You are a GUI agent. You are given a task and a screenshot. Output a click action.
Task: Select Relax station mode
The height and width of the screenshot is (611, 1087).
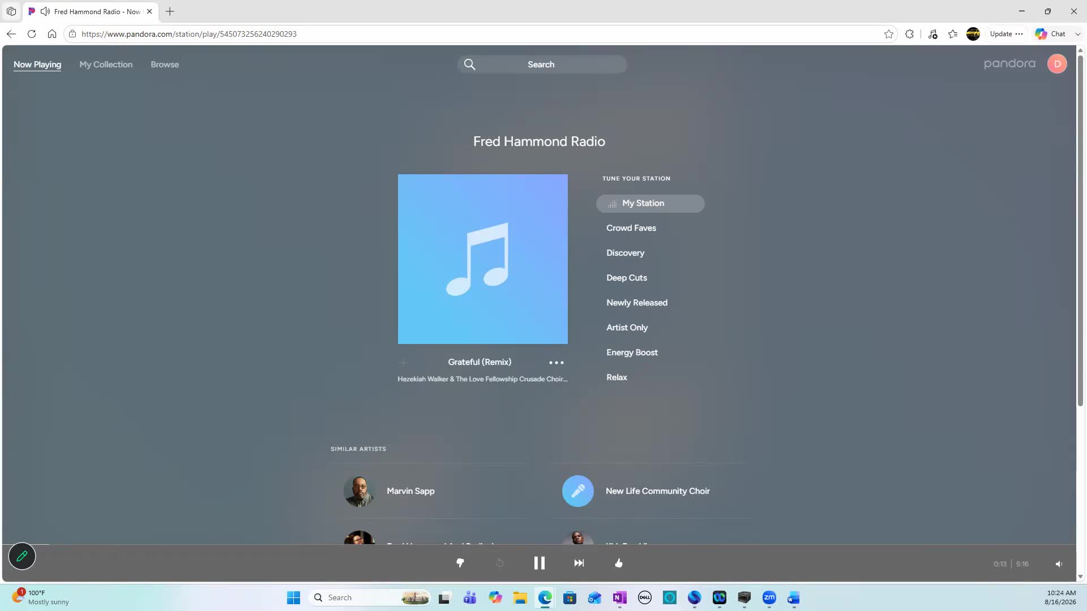tap(617, 377)
